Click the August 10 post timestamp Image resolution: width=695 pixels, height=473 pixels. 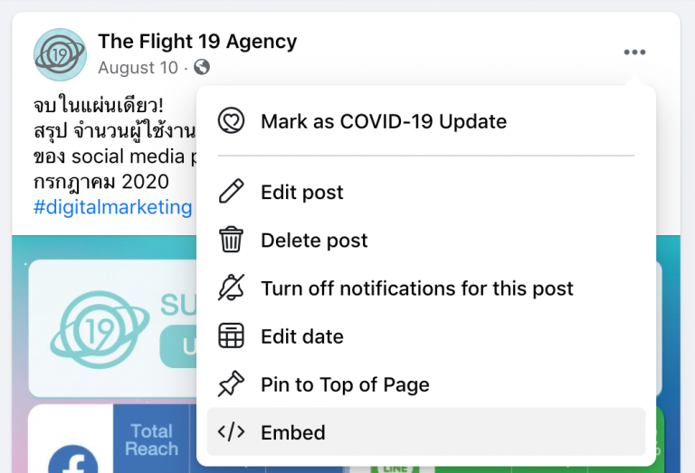138,68
